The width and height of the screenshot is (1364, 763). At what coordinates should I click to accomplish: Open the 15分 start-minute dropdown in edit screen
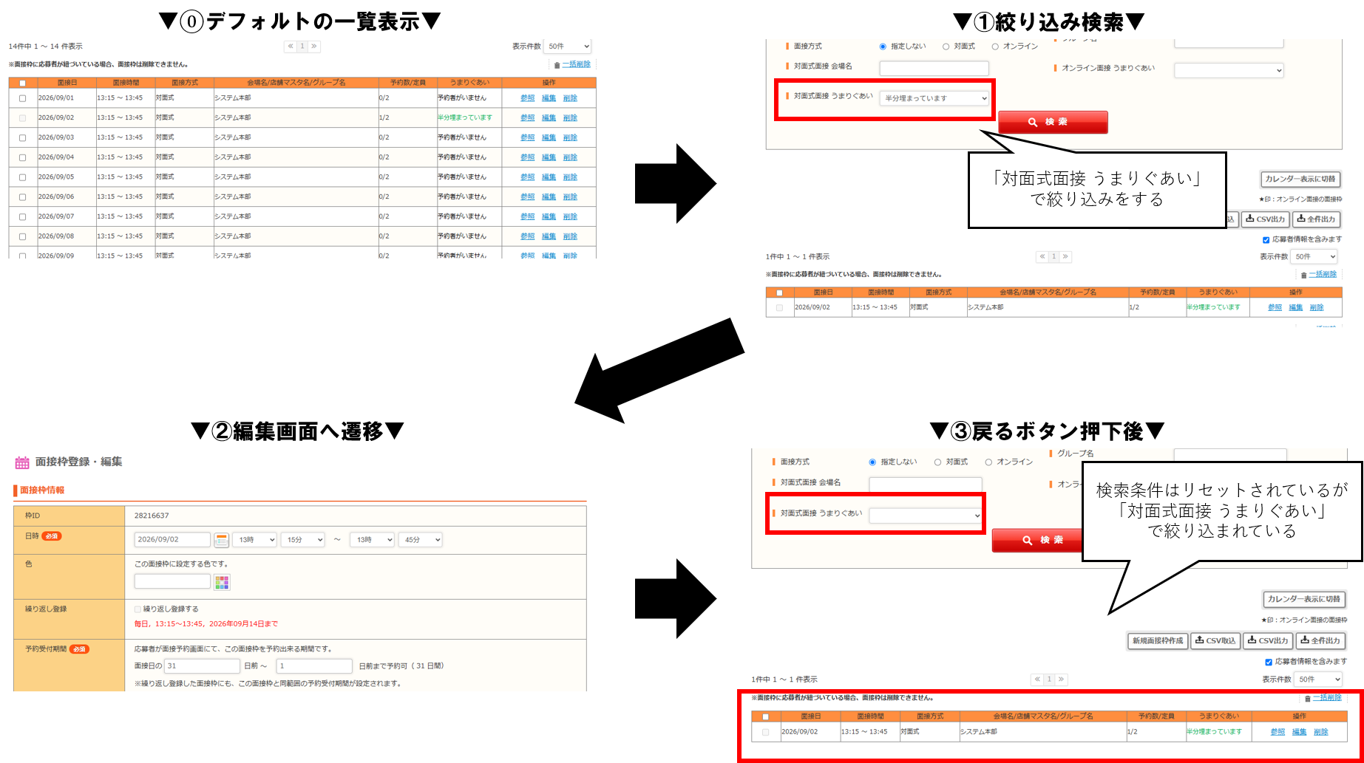click(302, 540)
